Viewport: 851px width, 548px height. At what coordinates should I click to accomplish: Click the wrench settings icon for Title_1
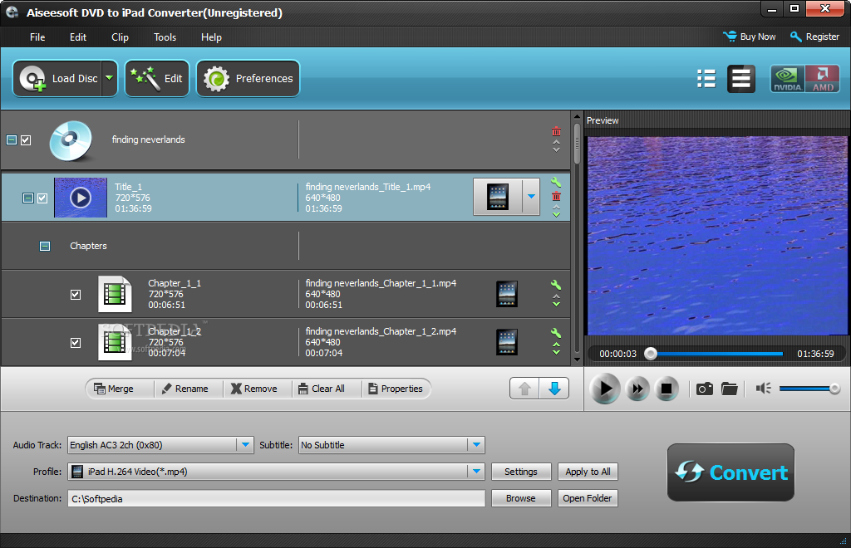(556, 182)
